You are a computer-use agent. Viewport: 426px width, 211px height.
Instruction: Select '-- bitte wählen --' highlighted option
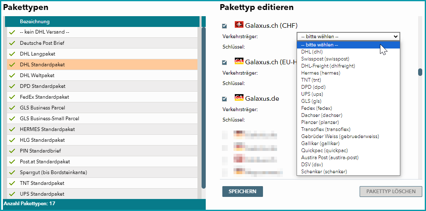click(348, 45)
